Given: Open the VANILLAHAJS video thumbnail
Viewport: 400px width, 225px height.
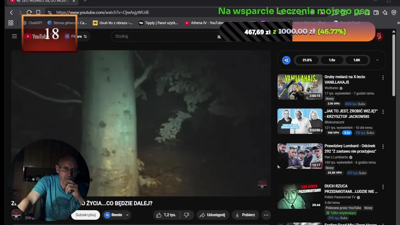Looking at the screenshot, I should pos(300,87).
